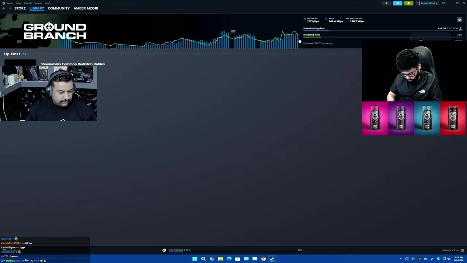Open the blue announcements megaphone button
The image size is (467, 263).
click(397, 3)
